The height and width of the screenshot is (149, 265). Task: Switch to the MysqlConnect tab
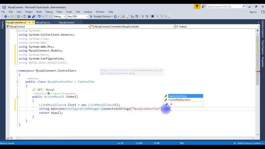pyautogui.click(x=67, y=22)
